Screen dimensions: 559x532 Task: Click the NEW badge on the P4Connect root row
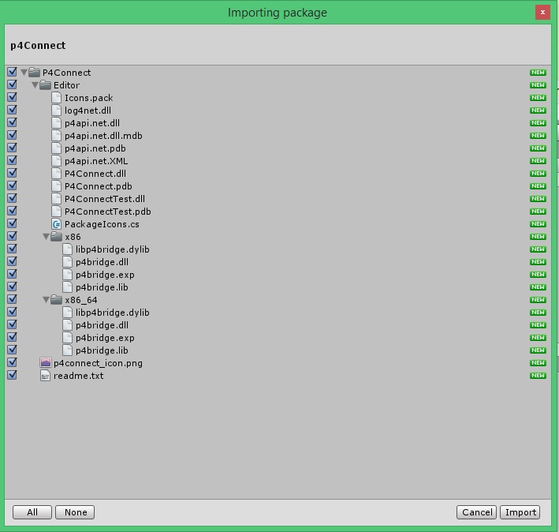(x=538, y=73)
